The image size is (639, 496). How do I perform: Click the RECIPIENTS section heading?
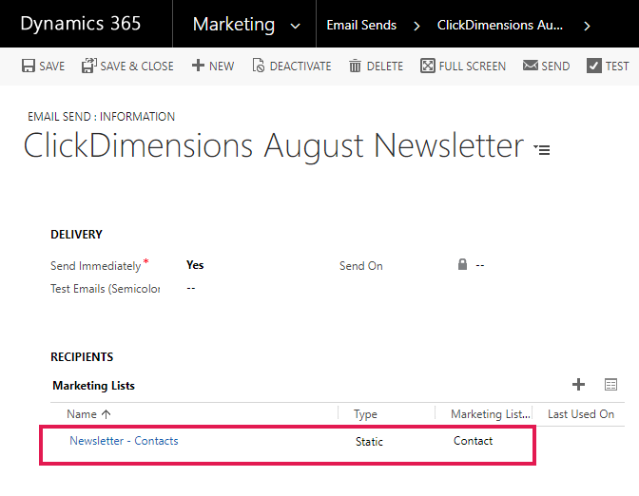tap(82, 357)
